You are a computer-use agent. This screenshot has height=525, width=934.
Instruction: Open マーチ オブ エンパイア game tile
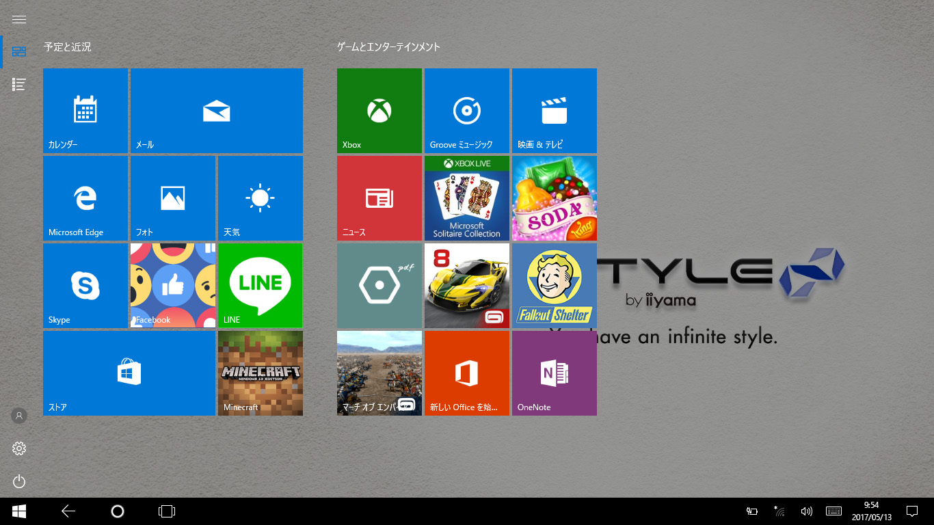379,373
